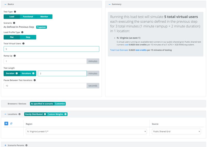Focus the Ramp Up minutes field

coord(45,61)
